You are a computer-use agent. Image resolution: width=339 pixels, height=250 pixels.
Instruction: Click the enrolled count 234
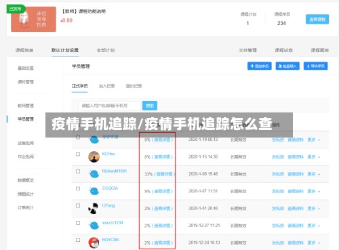[x=281, y=23]
